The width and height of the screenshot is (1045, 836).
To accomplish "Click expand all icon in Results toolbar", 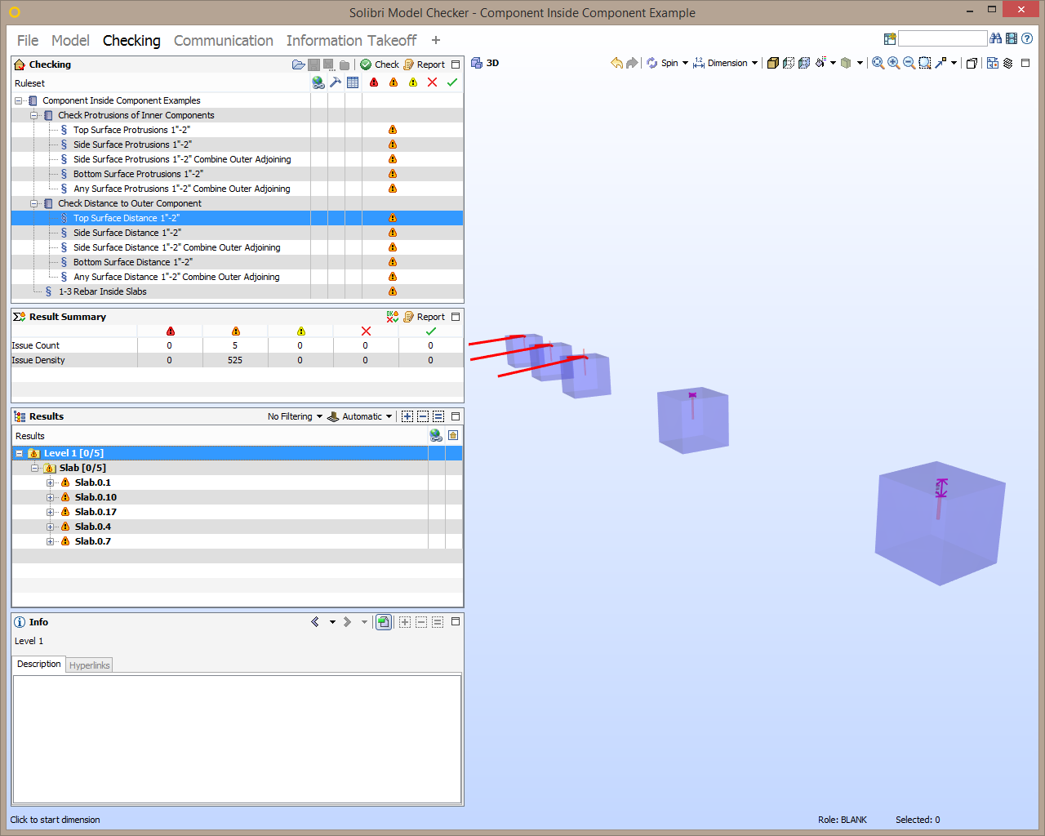I will (x=407, y=416).
